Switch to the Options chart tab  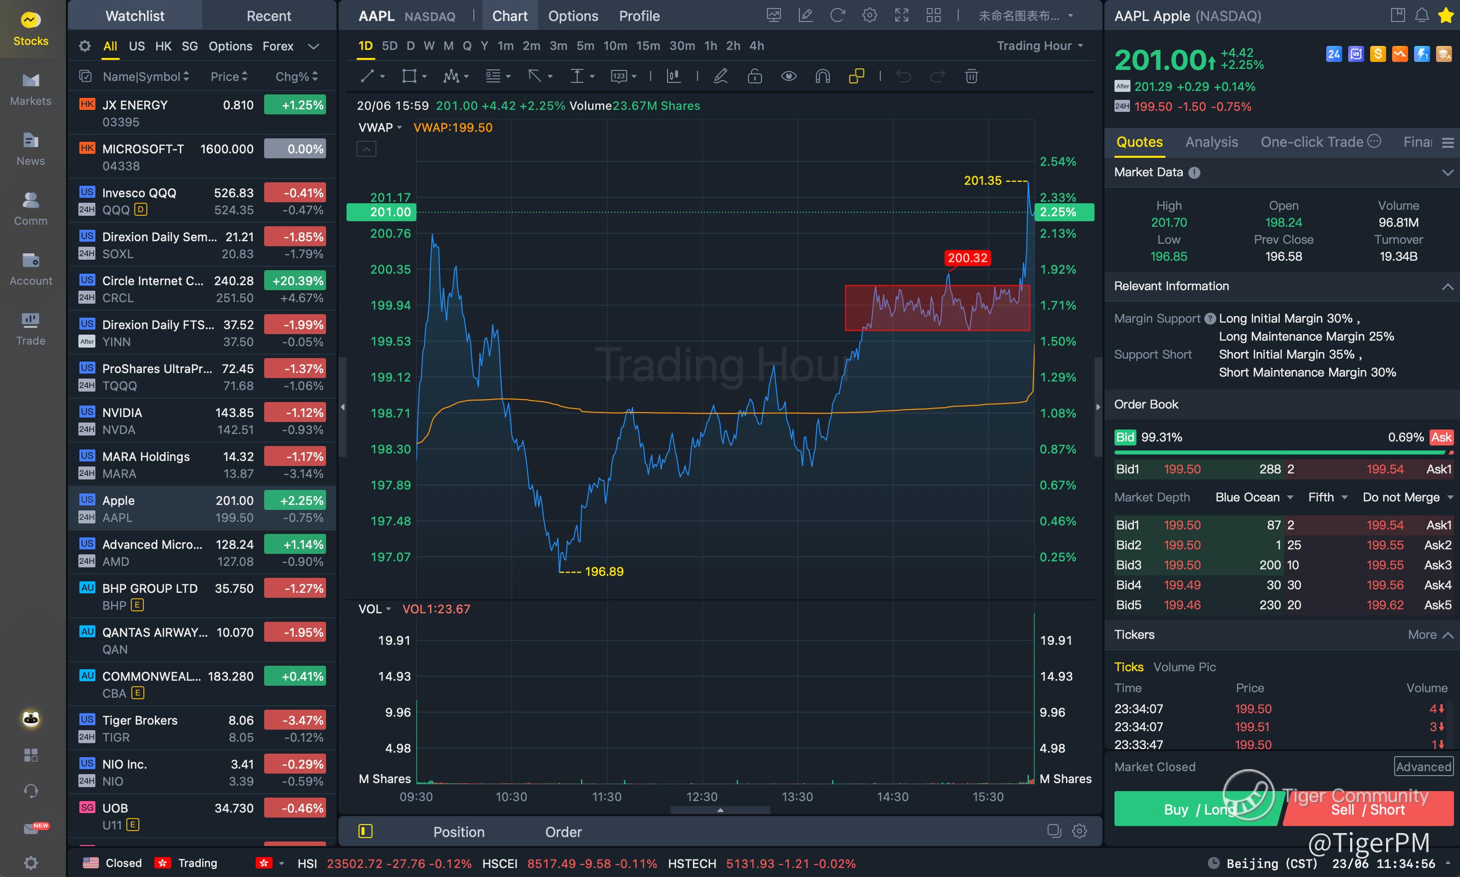coord(573,16)
